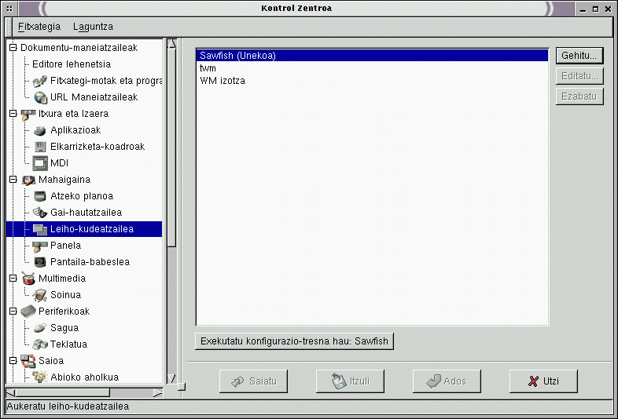Click the Fitxategi-motak eta programak icon
Viewport: 618px width, 419px height.
click(40, 81)
